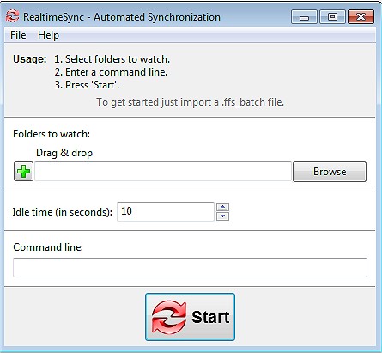Add another folder with the green plus icon
Image resolution: width=382 pixels, height=353 pixels.
(x=23, y=172)
